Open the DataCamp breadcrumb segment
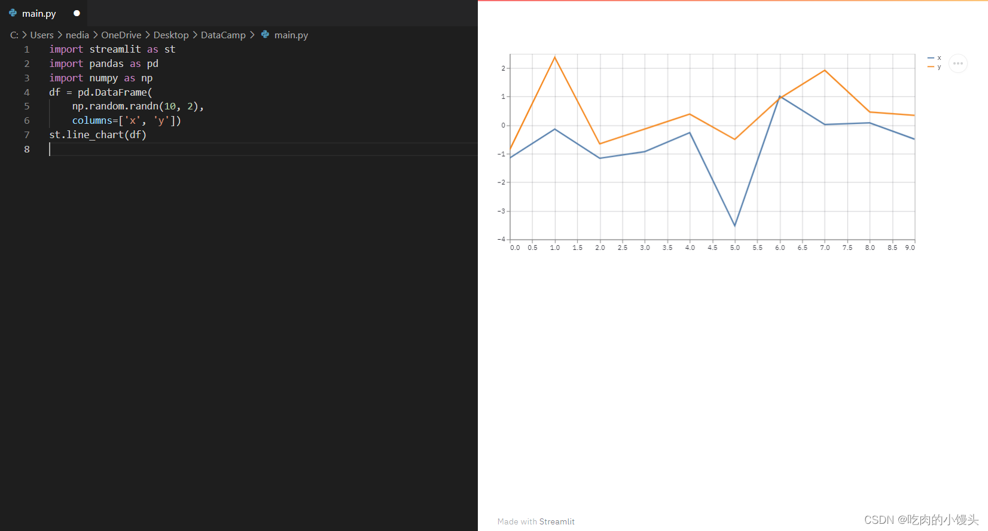This screenshot has width=988, height=531. [x=223, y=35]
